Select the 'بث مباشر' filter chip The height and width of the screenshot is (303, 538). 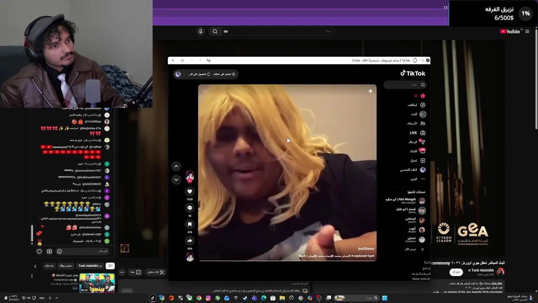click(49, 266)
